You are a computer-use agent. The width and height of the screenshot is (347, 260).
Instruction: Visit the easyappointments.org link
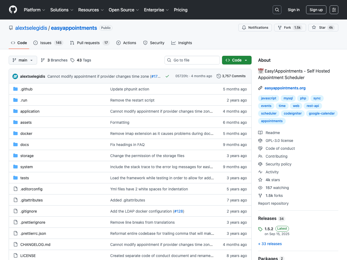285,88
